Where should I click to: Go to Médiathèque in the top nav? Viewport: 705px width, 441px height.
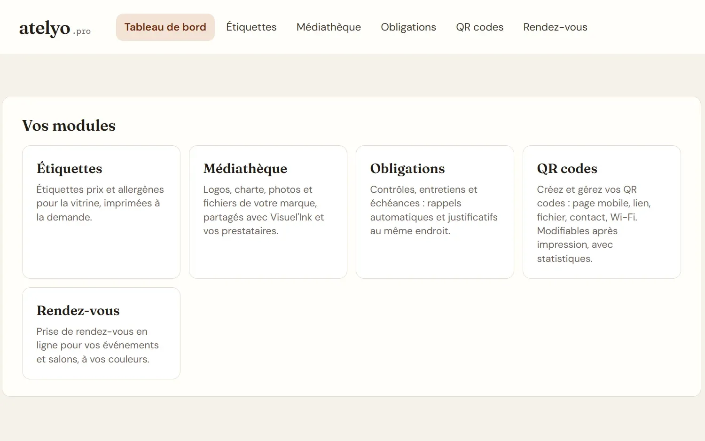click(329, 27)
